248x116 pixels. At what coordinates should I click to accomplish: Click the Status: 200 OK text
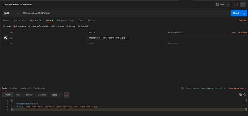(193, 88)
